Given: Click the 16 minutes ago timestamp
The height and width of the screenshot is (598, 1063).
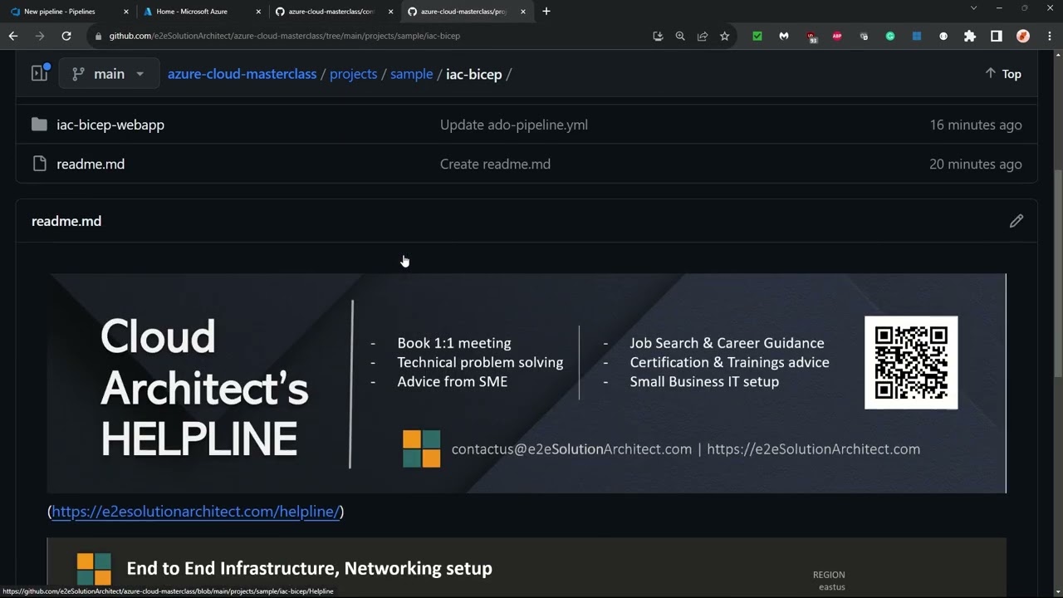Looking at the screenshot, I should coord(976,125).
